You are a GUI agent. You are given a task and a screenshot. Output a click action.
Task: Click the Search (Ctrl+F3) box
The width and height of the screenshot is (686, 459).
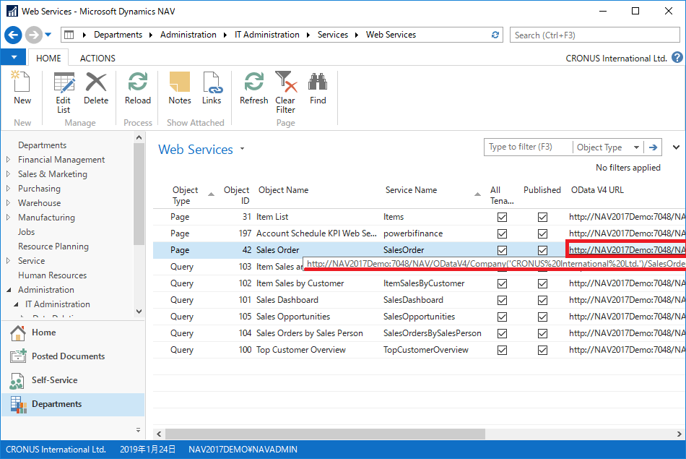(595, 35)
